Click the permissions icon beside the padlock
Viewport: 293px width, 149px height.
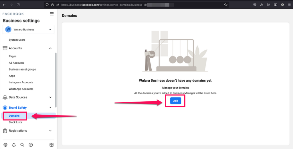click(x=58, y=5)
